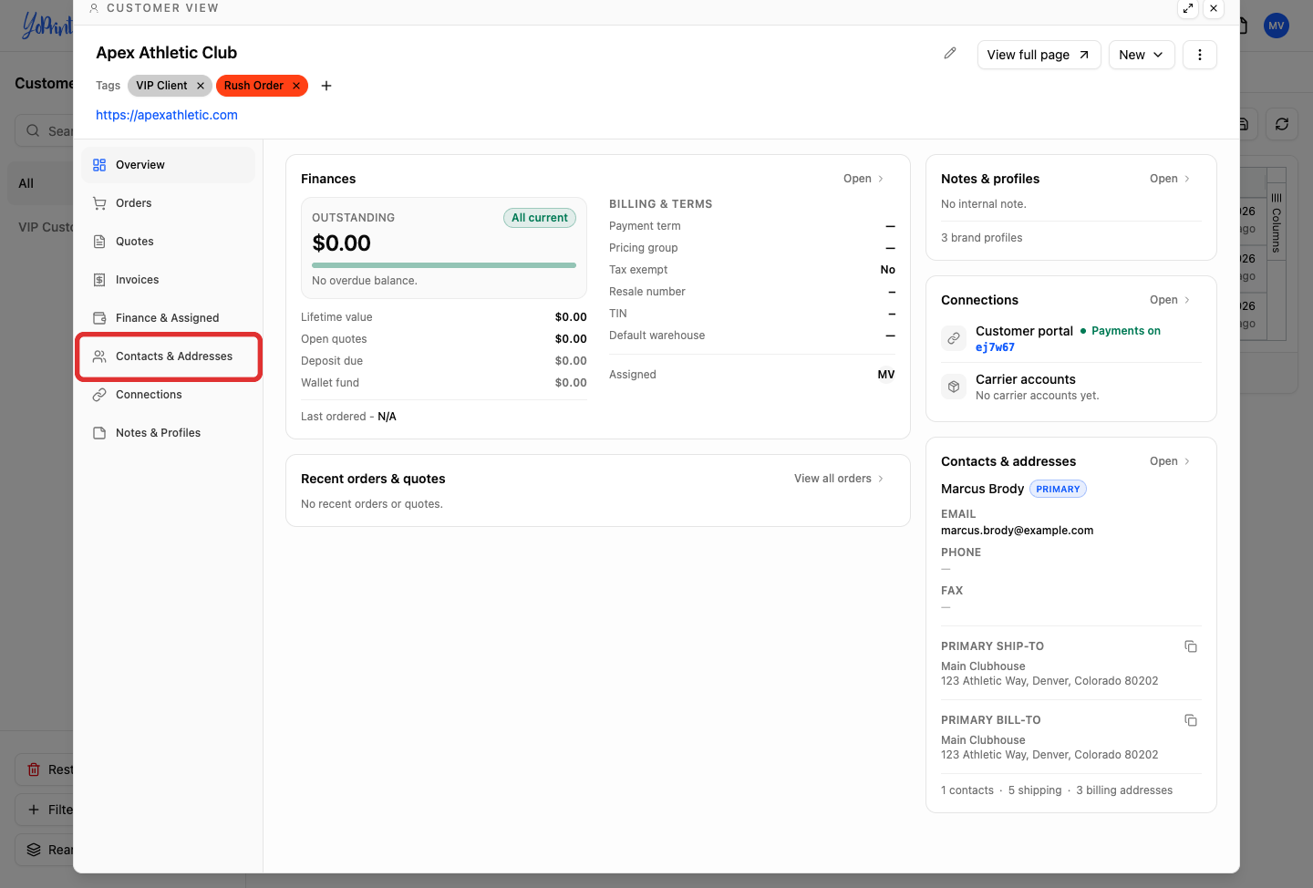Click the No internal note text
Image resolution: width=1313 pixels, height=888 pixels.
[x=984, y=204]
